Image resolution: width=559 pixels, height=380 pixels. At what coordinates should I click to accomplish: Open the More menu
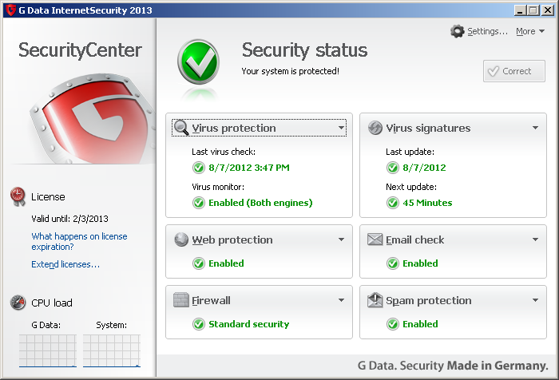[529, 31]
